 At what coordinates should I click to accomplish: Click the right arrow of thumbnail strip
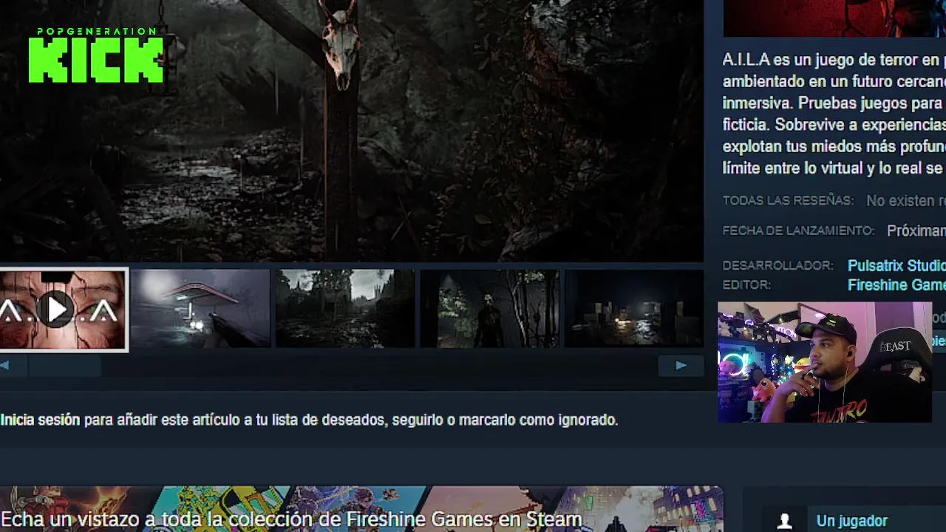[681, 365]
